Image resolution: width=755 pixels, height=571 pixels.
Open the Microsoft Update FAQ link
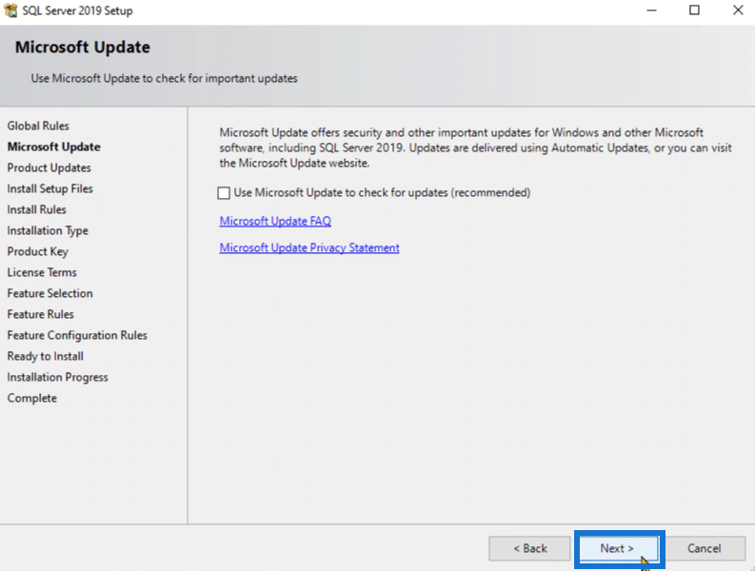tap(275, 221)
